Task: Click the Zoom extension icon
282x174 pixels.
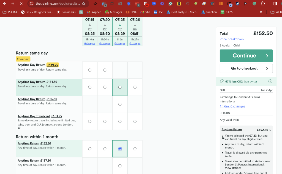Action: click(154, 3)
